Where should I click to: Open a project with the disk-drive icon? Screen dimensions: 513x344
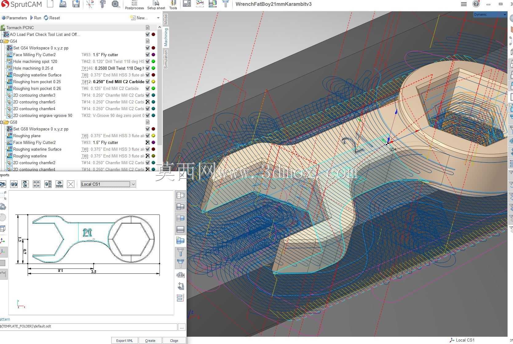(x=63, y=4)
